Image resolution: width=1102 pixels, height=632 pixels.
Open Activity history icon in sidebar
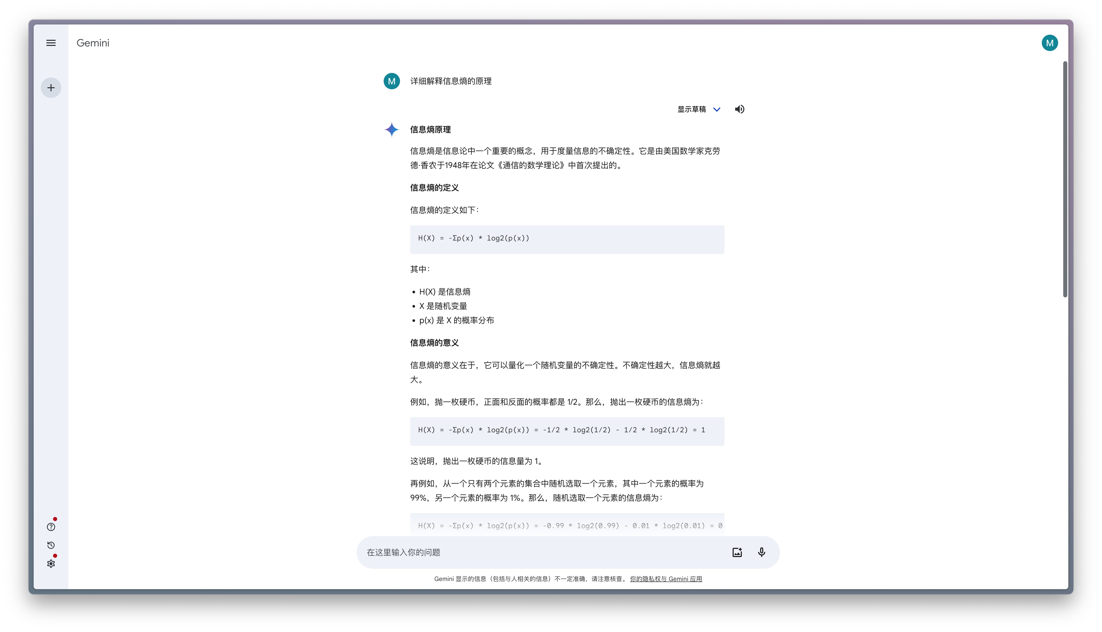[51, 545]
